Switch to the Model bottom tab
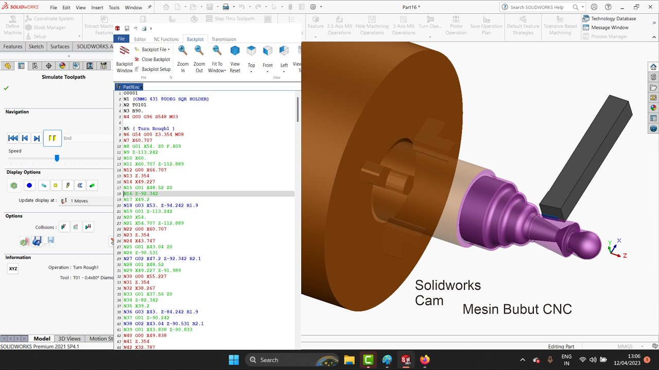The image size is (659, 370). pos(42,339)
